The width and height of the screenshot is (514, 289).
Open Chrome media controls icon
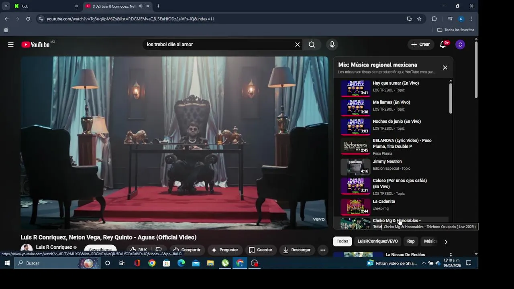coord(450,18)
